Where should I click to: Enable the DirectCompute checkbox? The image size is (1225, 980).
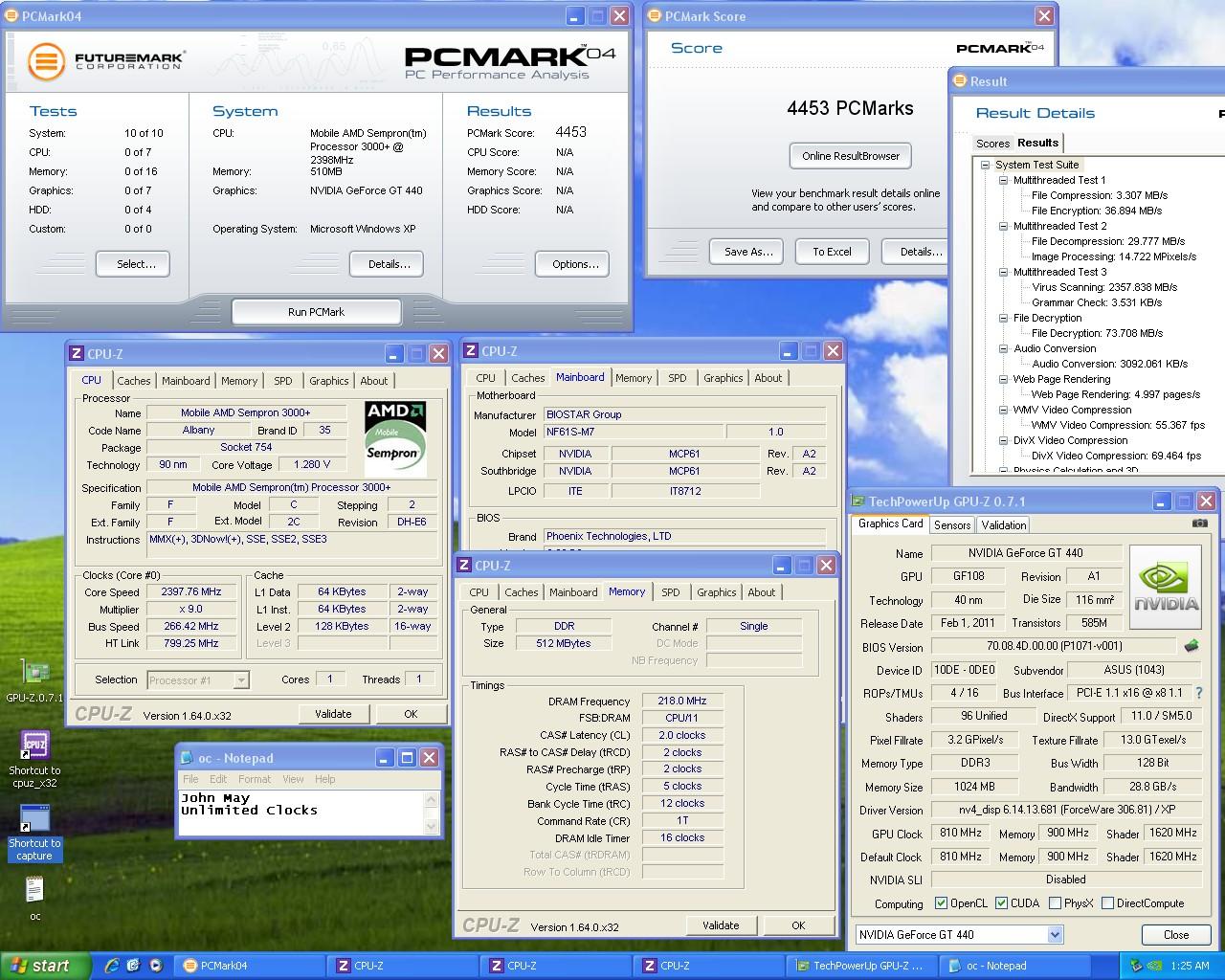tap(1107, 902)
